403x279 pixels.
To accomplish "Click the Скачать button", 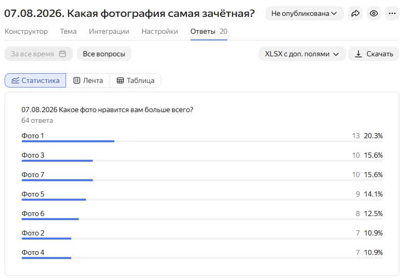I will [374, 54].
